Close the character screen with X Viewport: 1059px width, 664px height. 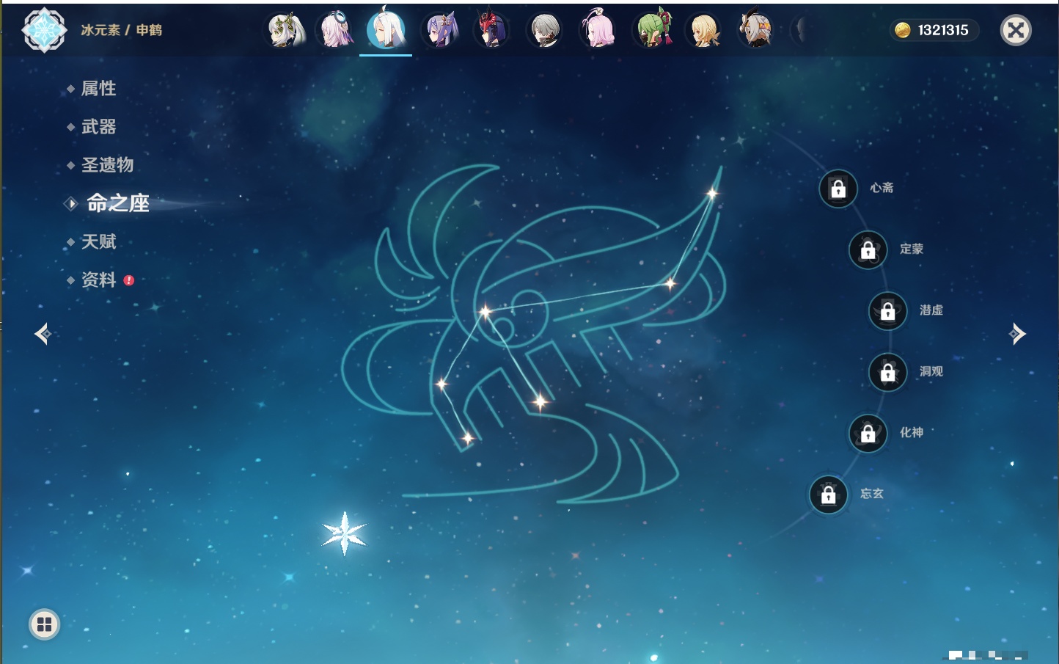(x=1016, y=30)
